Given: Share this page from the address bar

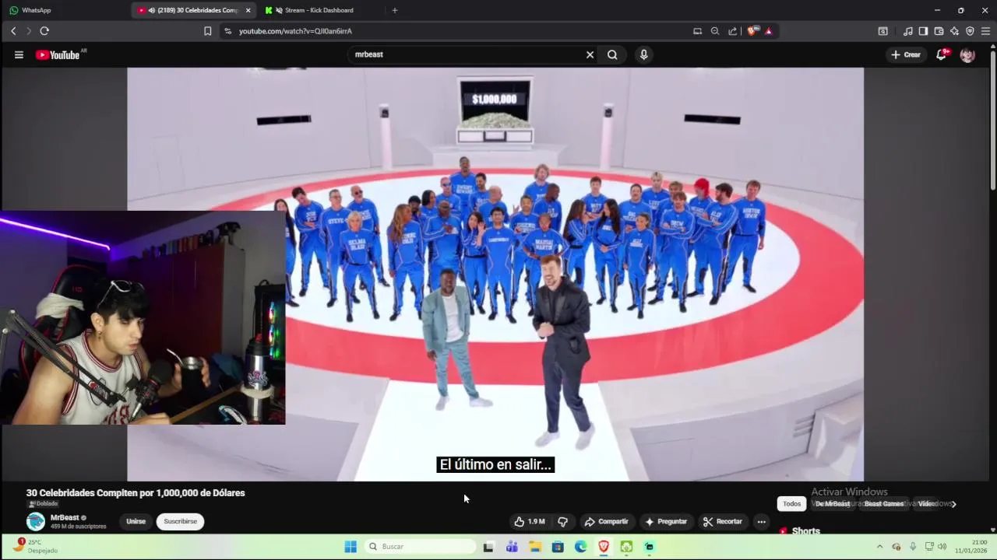Looking at the screenshot, I should [x=733, y=31].
